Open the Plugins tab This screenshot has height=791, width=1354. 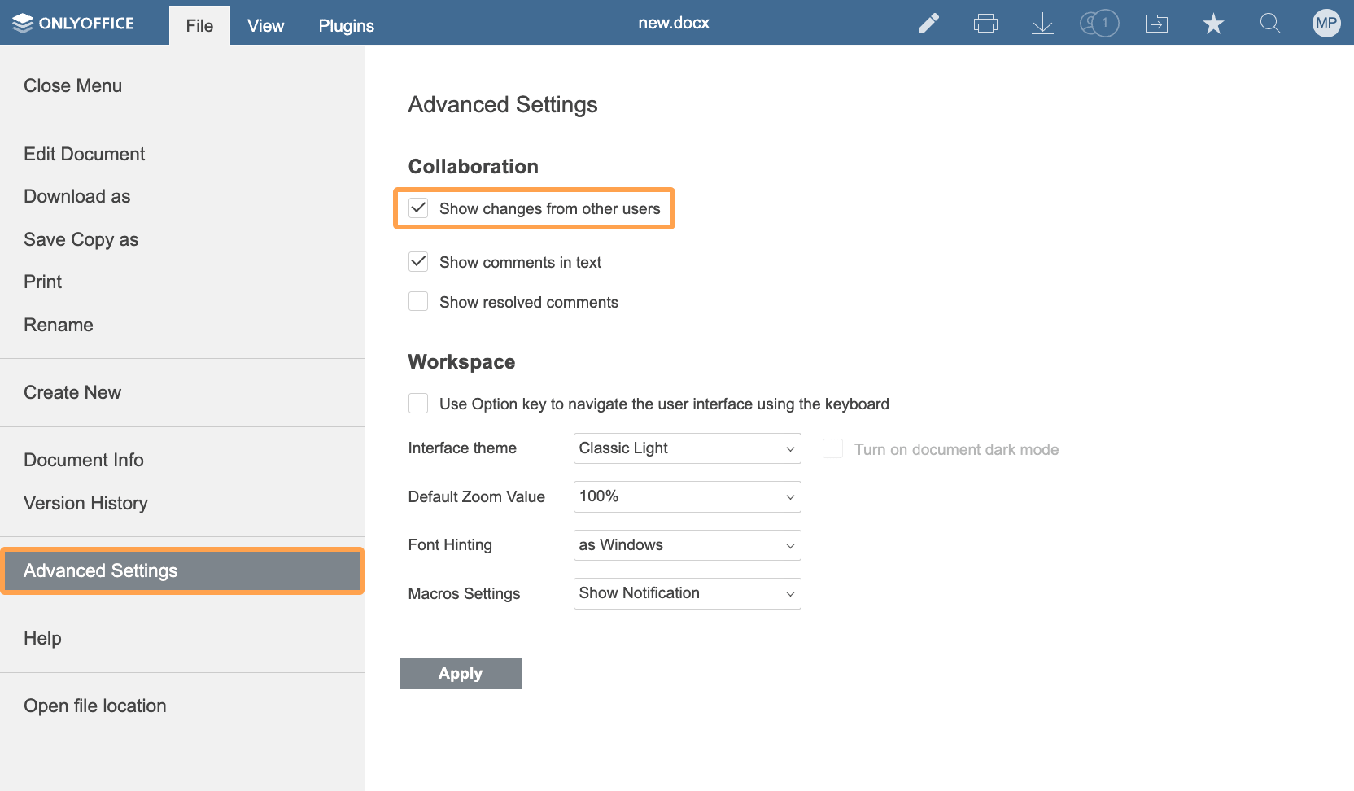pos(346,26)
